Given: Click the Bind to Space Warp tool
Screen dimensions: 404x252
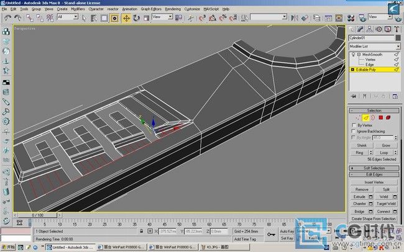Looking at the screenshot, I should click(50, 18).
